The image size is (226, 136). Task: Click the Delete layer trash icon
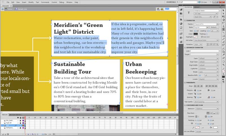pos(8,134)
